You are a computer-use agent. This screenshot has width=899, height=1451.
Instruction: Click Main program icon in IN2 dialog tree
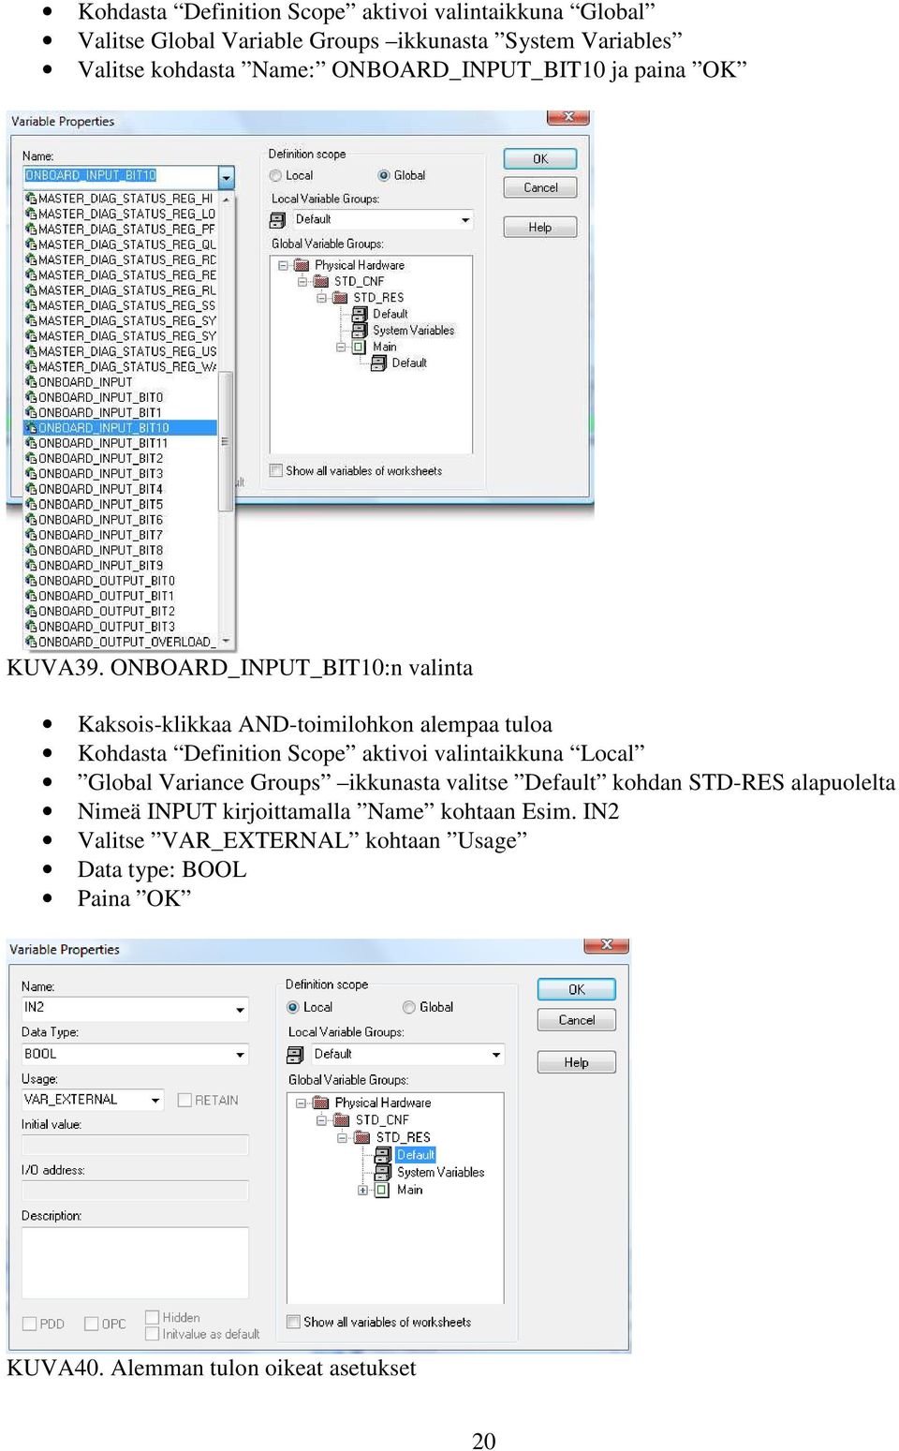(x=382, y=1191)
